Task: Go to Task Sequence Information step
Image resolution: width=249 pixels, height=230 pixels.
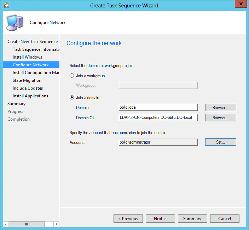Action: tap(36, 49)
